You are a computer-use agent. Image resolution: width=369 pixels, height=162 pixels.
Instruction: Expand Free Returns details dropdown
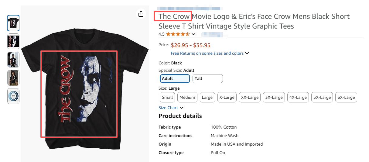[210, 53]
